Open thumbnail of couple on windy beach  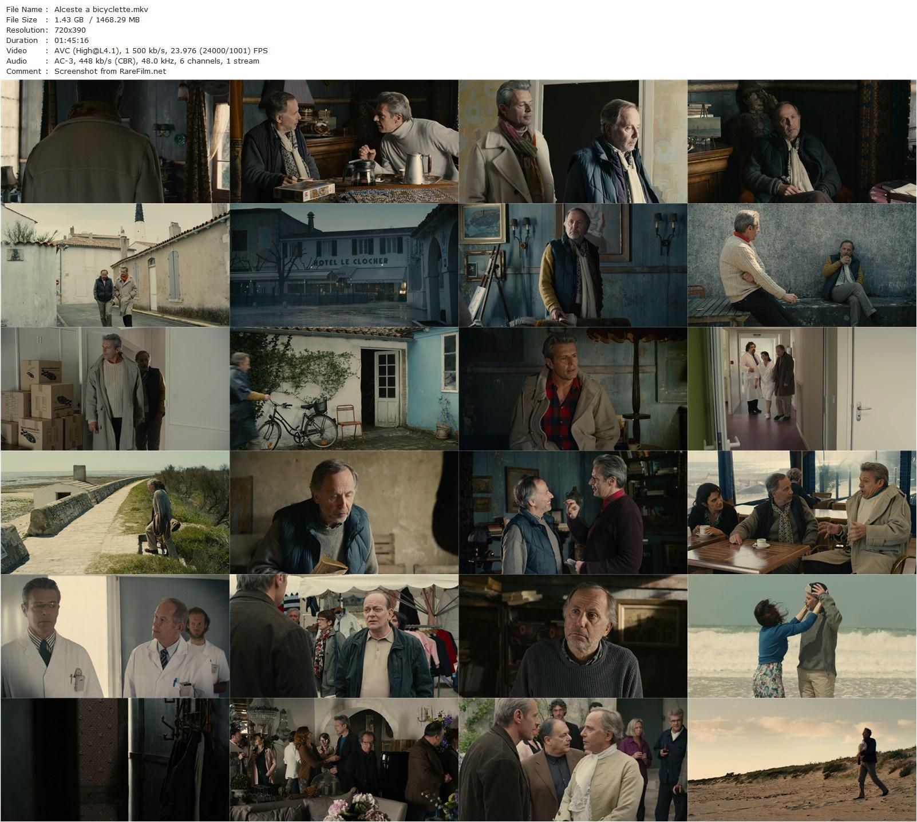(802, 636)
